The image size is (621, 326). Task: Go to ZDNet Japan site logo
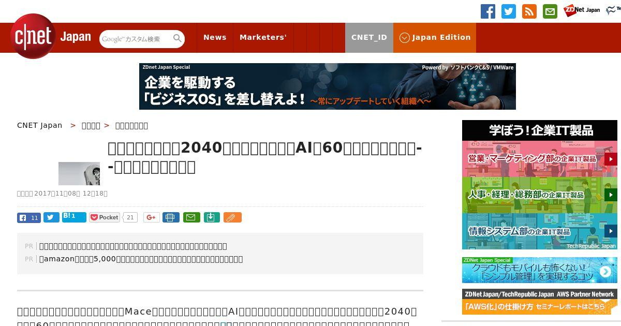[582, 10]
